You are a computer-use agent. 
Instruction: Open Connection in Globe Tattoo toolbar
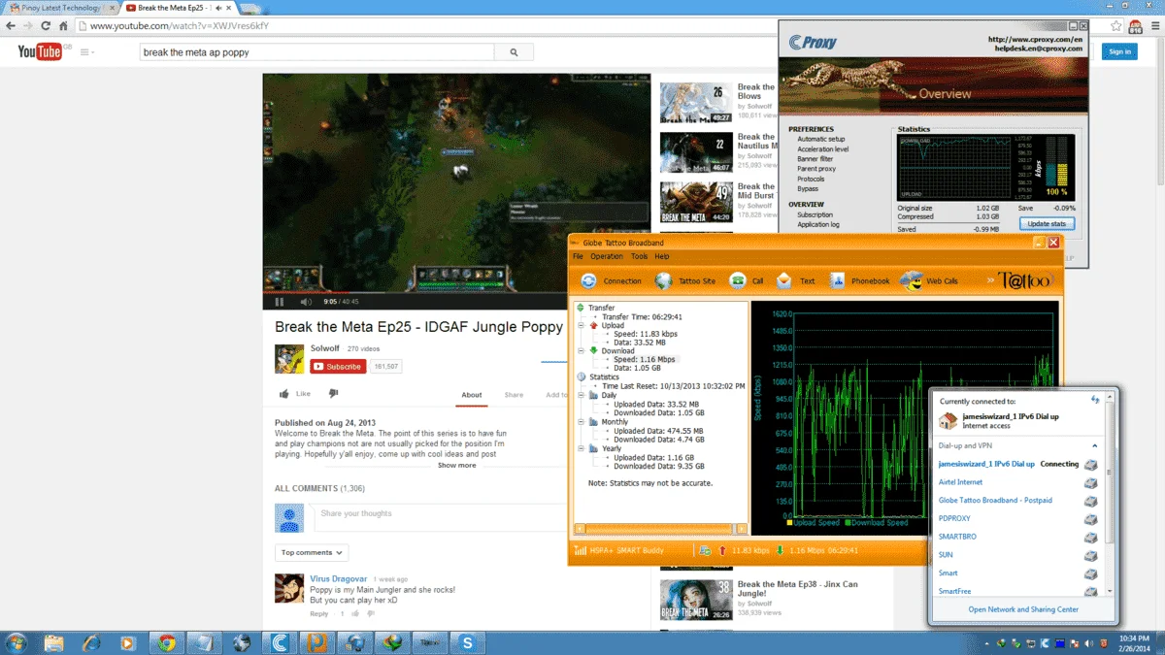click(612, 281)
